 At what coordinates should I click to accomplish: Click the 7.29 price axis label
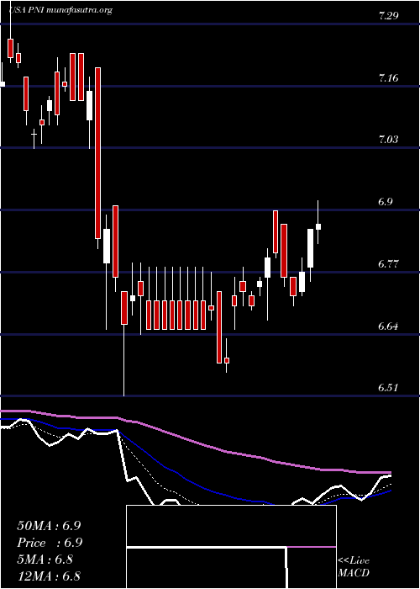click(388, 16)
